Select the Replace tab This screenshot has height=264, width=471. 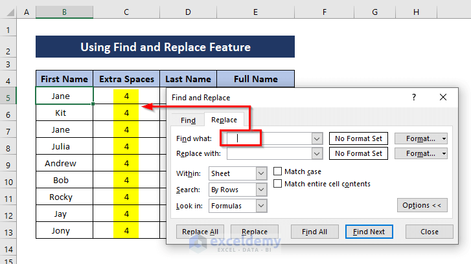coord(224,120)
